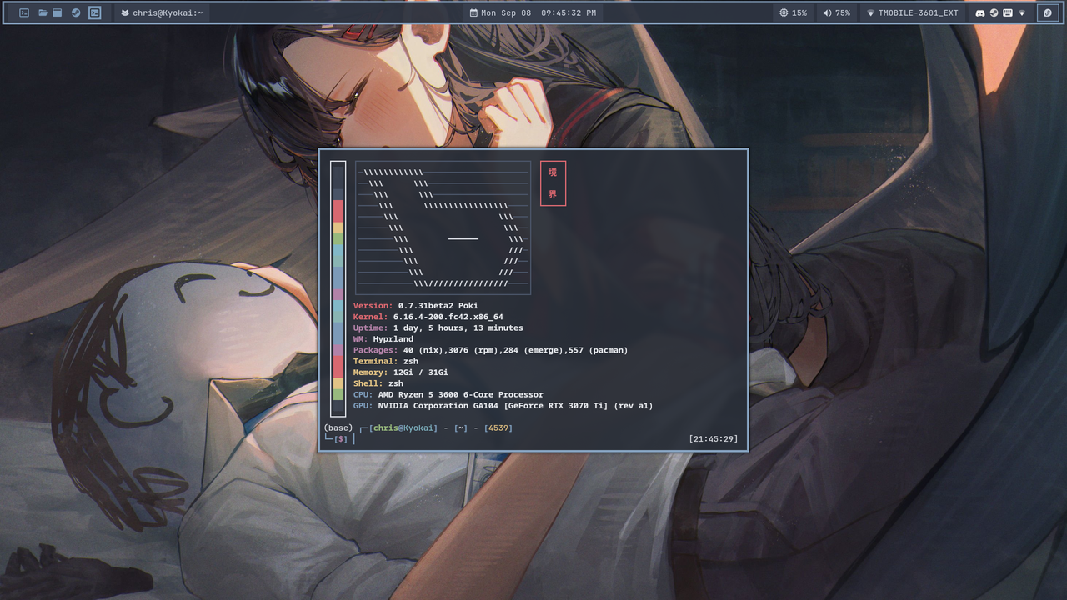Click the ASCII art logo in terminal
1067x600 pixels.
click(x=443, y=227)
